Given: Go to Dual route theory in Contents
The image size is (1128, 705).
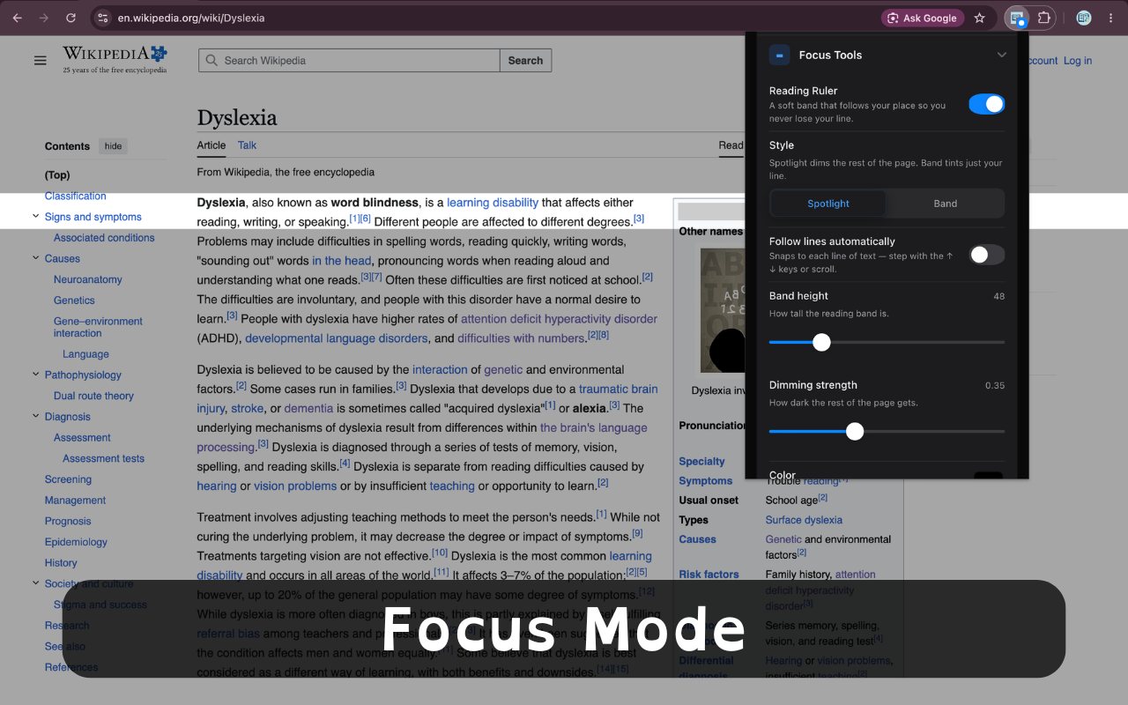Looking at the screenshot, I should point(93,396).
